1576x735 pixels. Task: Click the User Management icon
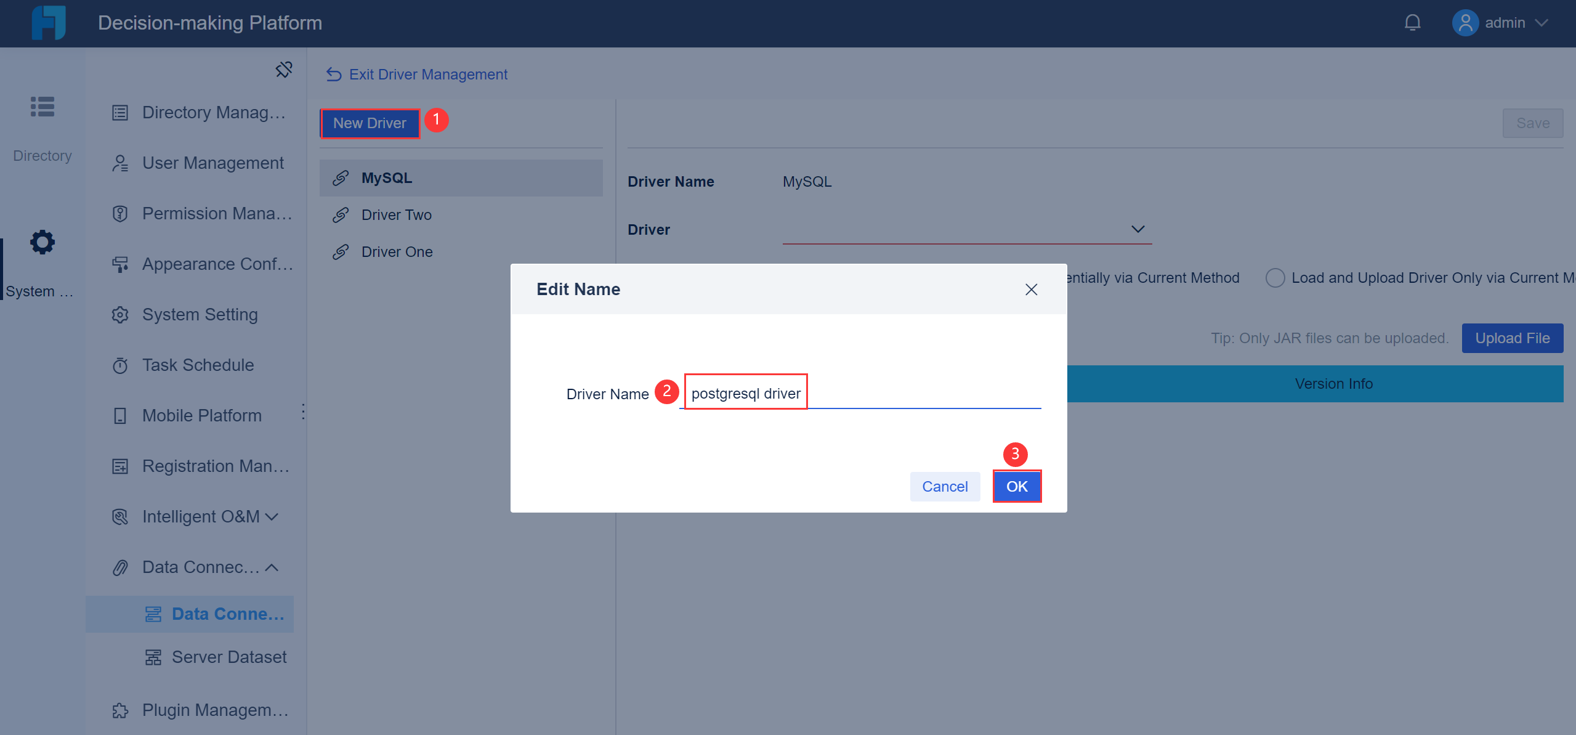119,163
